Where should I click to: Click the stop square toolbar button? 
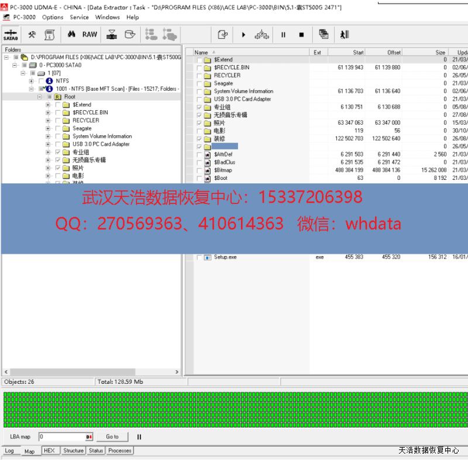point(301,35)
